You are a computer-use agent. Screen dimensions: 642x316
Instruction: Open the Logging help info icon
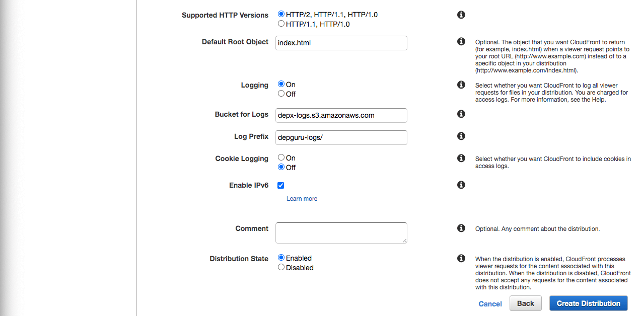tap(461, 85)
